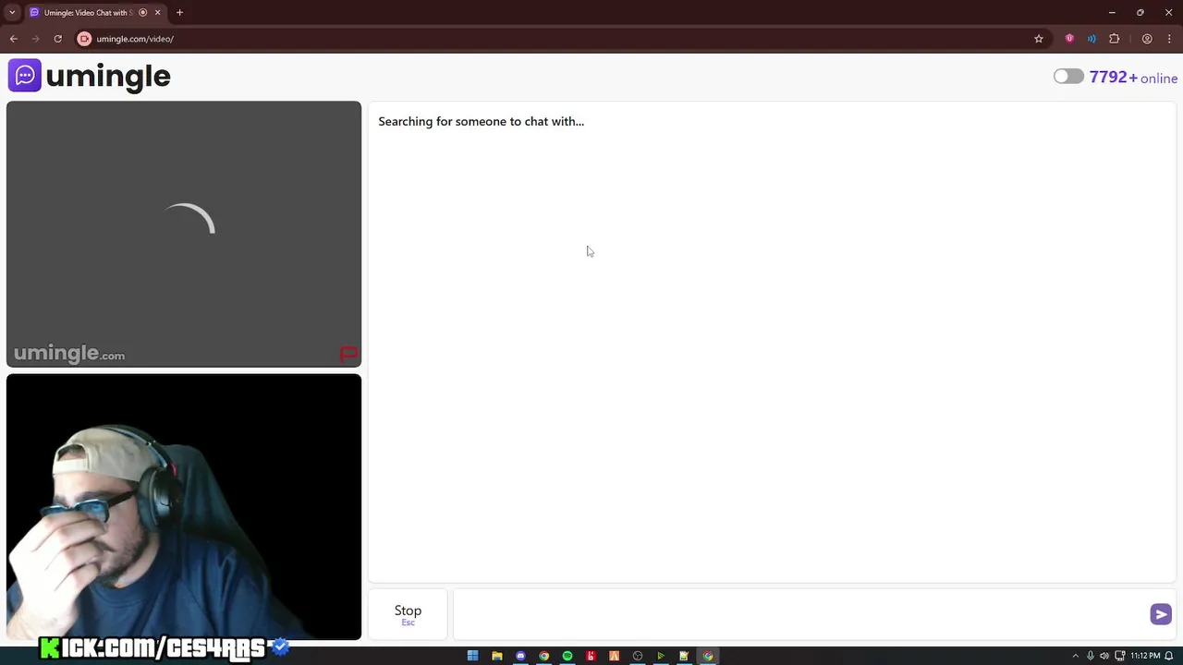
Task: Open the notepad taskbar app
Action: coord(684,656)
